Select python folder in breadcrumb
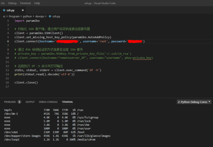Viewport: 213px width, 147px height. 27,16
